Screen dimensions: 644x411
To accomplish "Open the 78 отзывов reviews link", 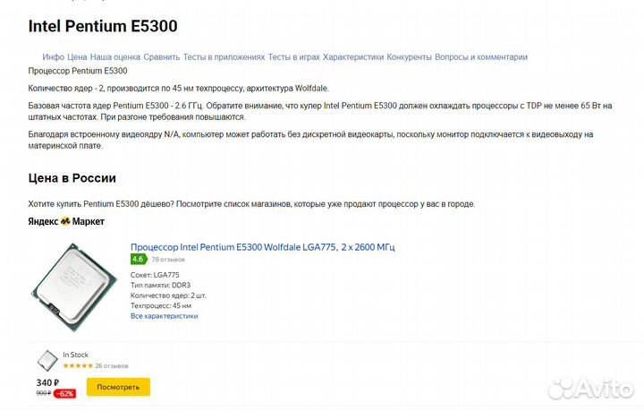I will tap(167, 260).
